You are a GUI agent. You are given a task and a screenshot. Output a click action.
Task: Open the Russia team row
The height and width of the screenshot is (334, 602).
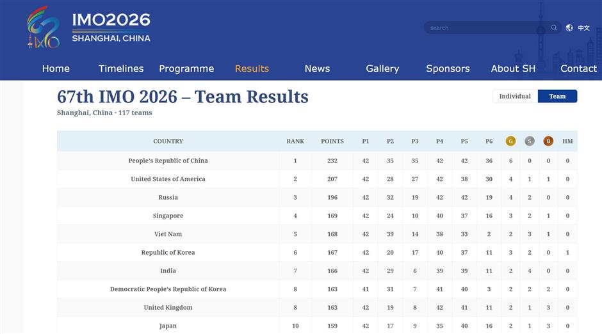pos(317,198)
